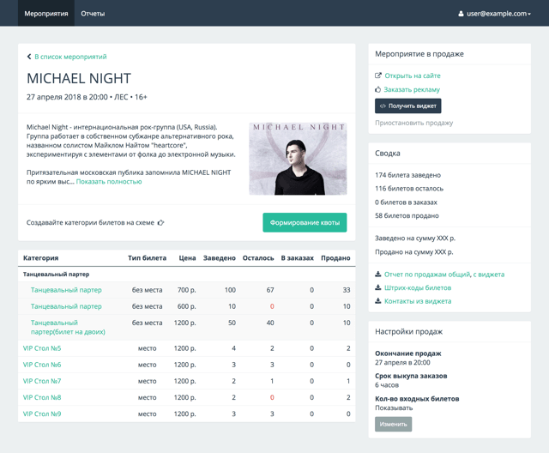Switch to the Мероприятия tab
The height and width of the screenshot is (453, 549).
[x=46, y=14]
